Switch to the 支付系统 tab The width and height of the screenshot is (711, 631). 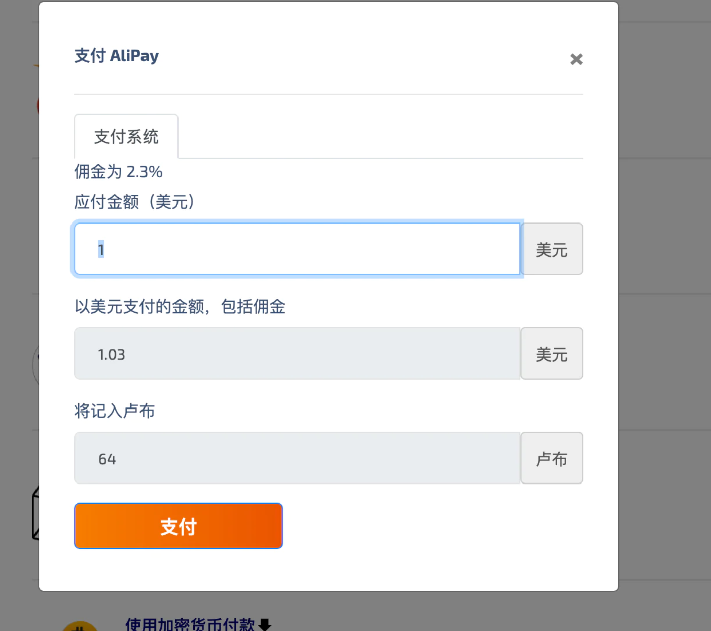[x=126, y=136]
